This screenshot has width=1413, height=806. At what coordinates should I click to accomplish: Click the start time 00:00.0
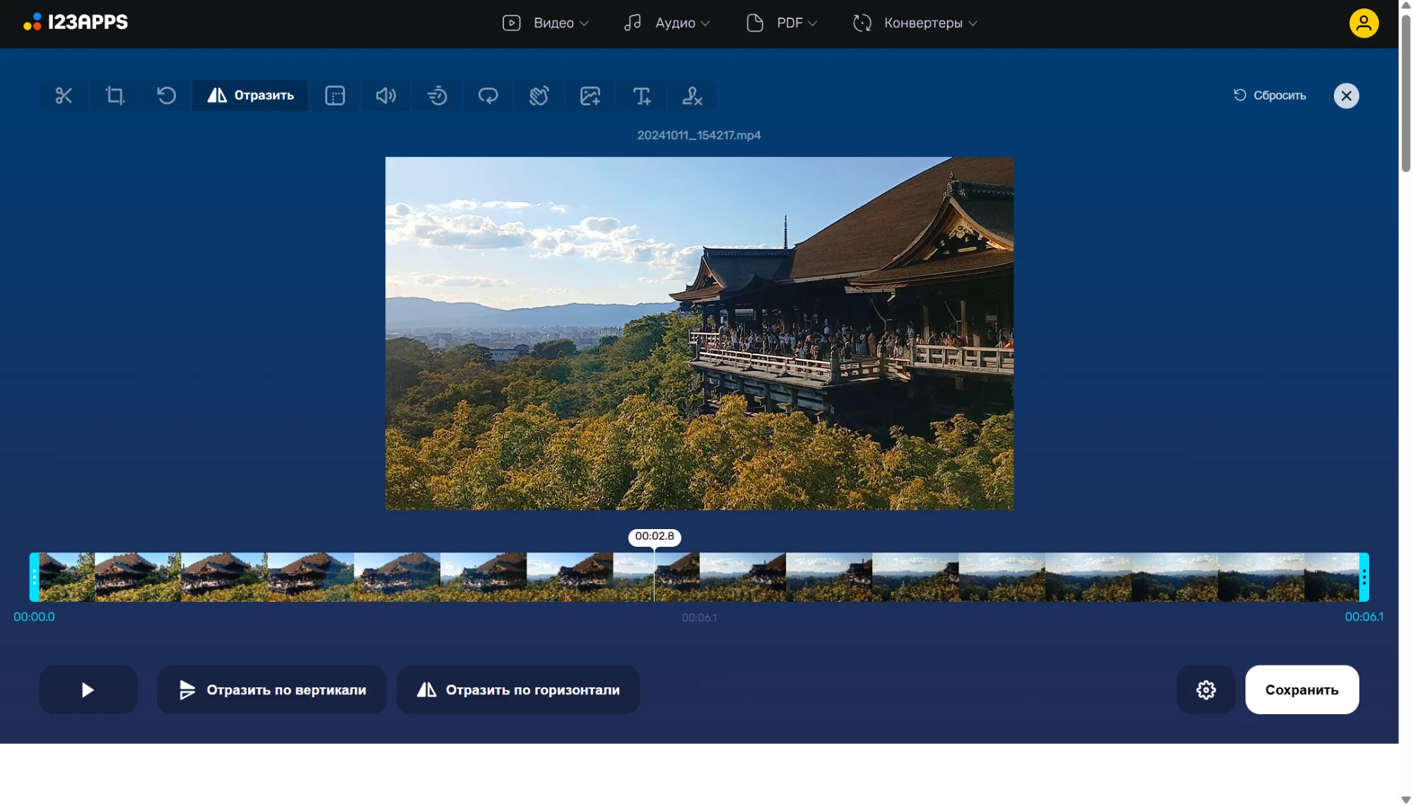coord(34,617)
